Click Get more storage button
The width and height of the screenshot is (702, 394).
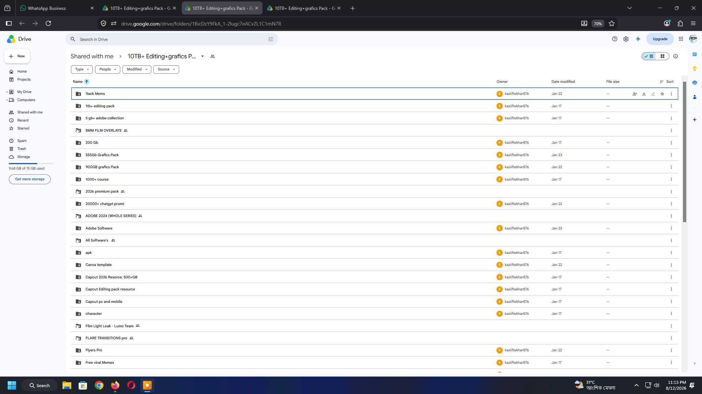pos(30,179)
